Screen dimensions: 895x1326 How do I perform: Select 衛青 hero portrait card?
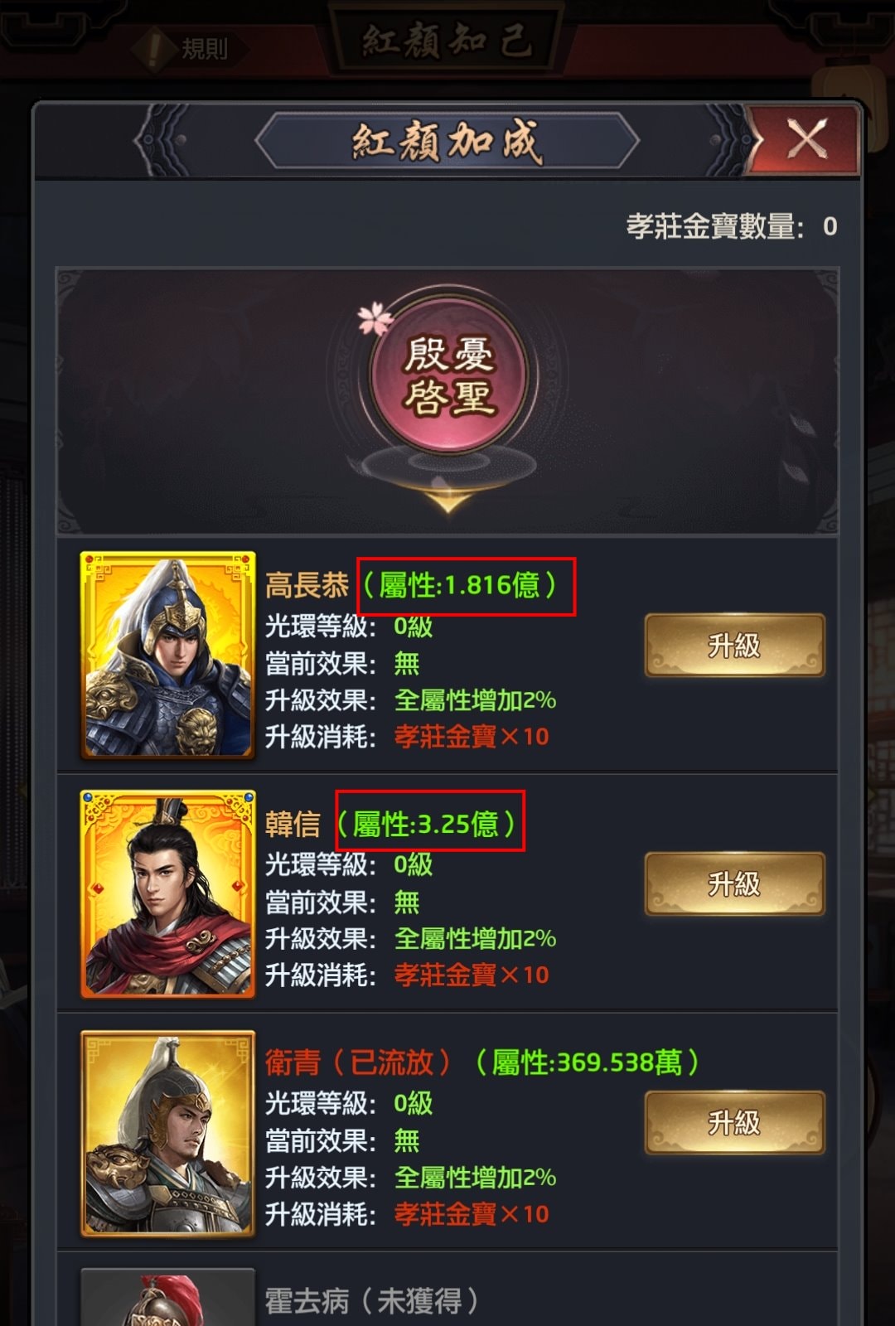pos(167,1134)
